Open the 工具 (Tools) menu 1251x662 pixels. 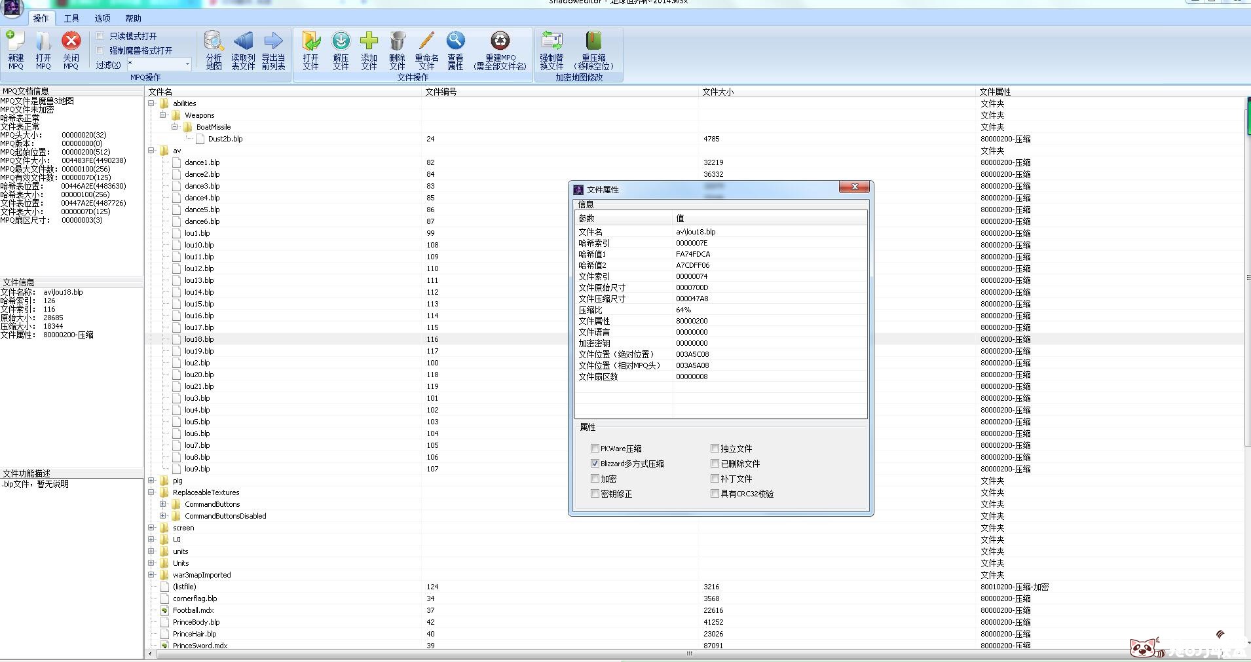[x=71, y=18]
